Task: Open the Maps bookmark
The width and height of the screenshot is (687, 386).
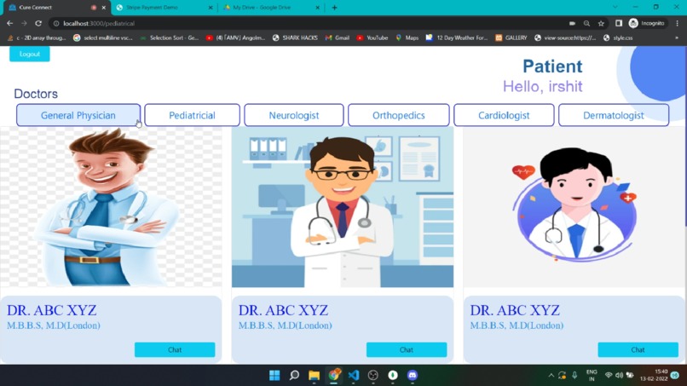Action: click(407, 37)
